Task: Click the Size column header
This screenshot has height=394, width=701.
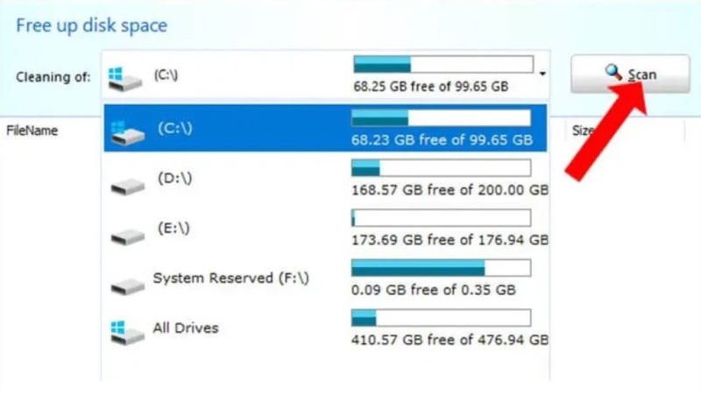Action: 583,130
